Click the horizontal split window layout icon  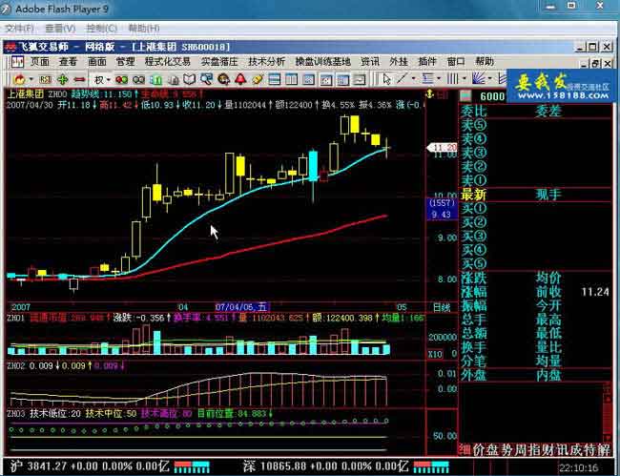click(274, 79)
